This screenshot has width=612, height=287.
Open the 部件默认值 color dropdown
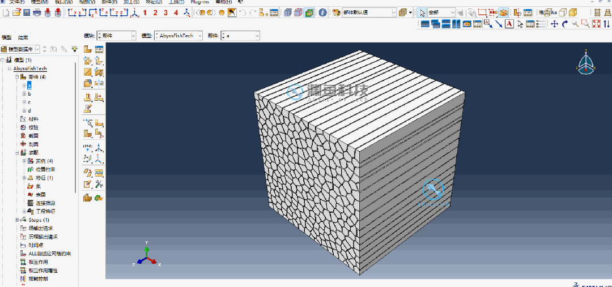[369, 12]
